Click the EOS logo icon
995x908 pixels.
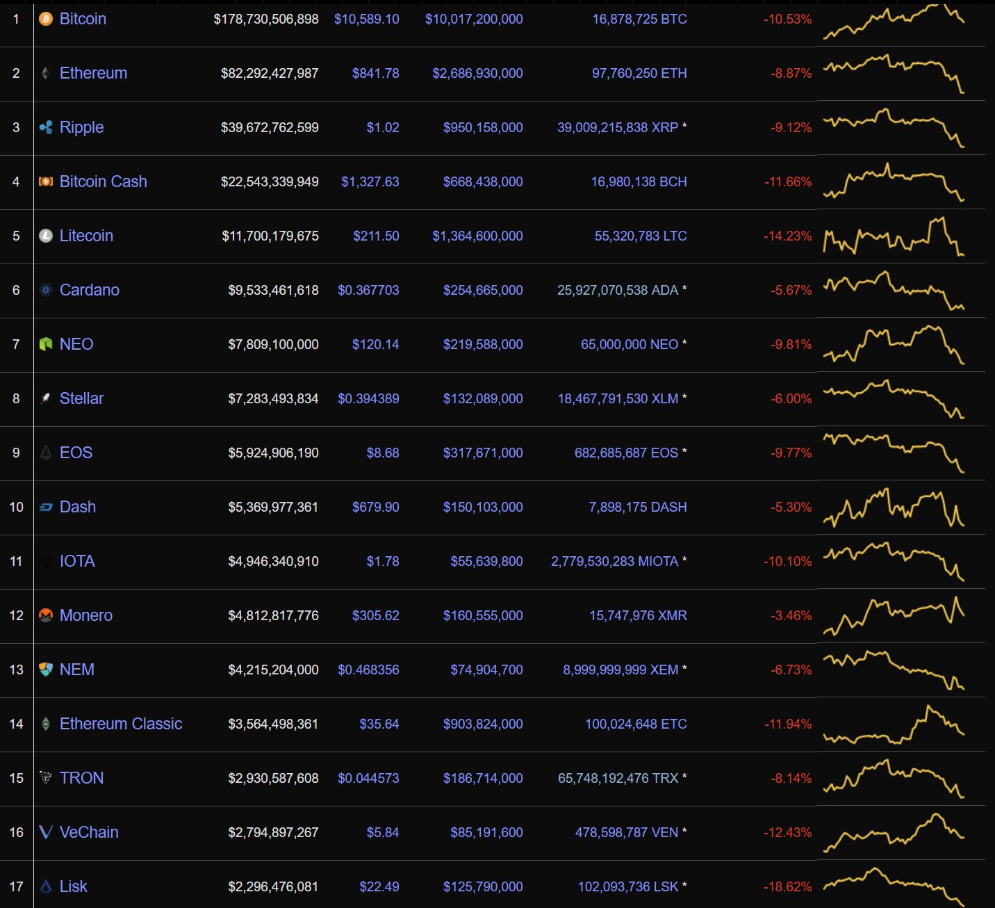[46, 453]
